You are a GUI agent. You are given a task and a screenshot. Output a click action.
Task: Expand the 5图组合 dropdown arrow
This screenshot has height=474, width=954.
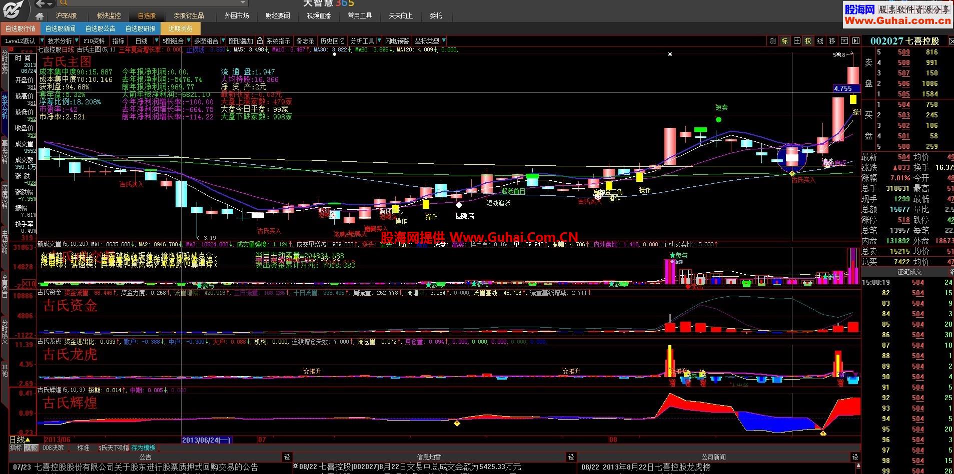[x=188, y=41]
